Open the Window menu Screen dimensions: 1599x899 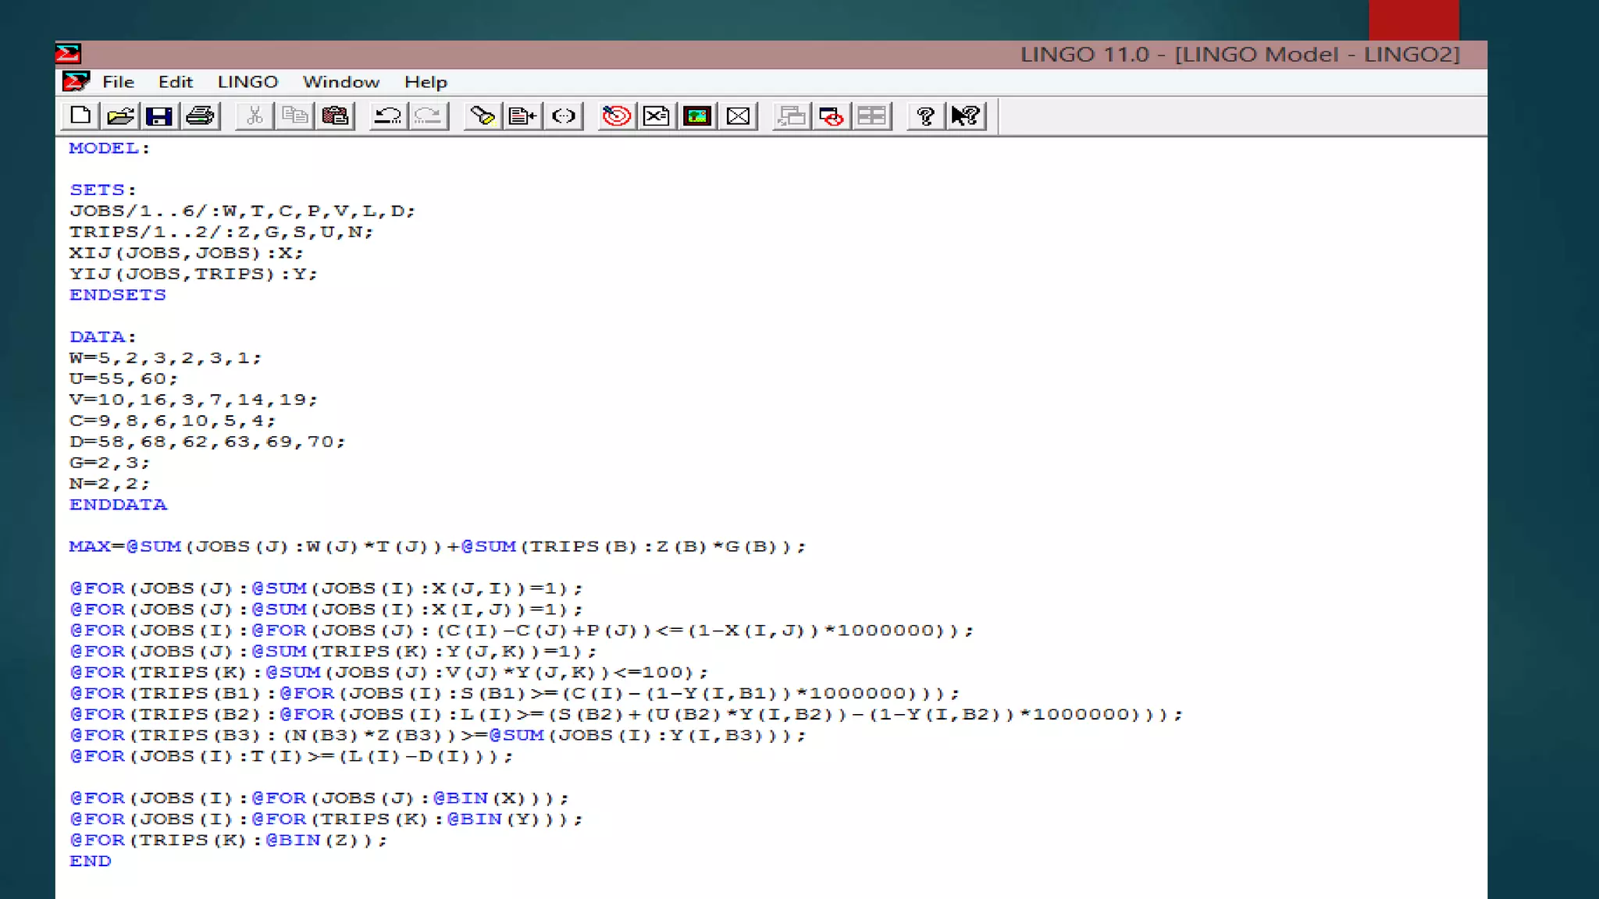pos(340,82)
